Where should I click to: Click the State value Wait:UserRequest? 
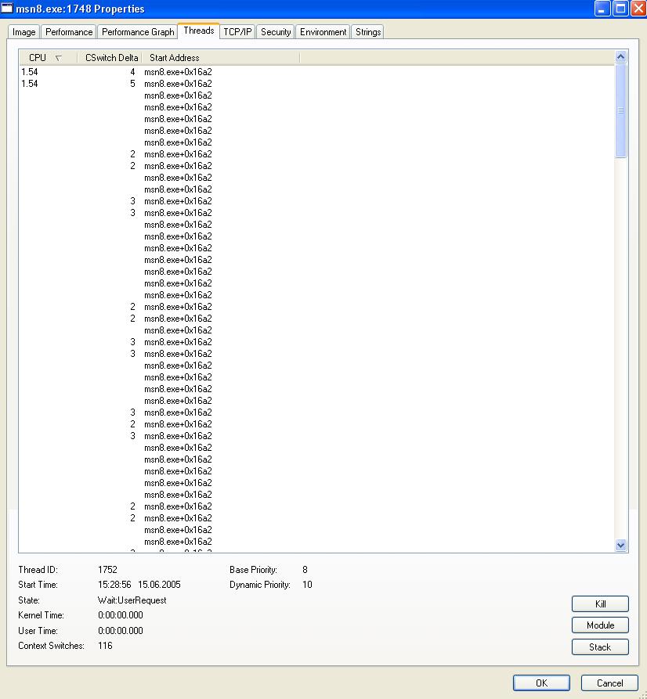click(x=132, y=600)
